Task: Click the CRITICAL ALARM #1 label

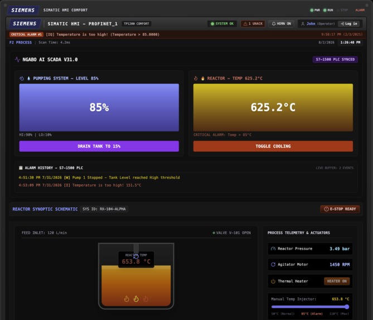Action: point(26,34)
